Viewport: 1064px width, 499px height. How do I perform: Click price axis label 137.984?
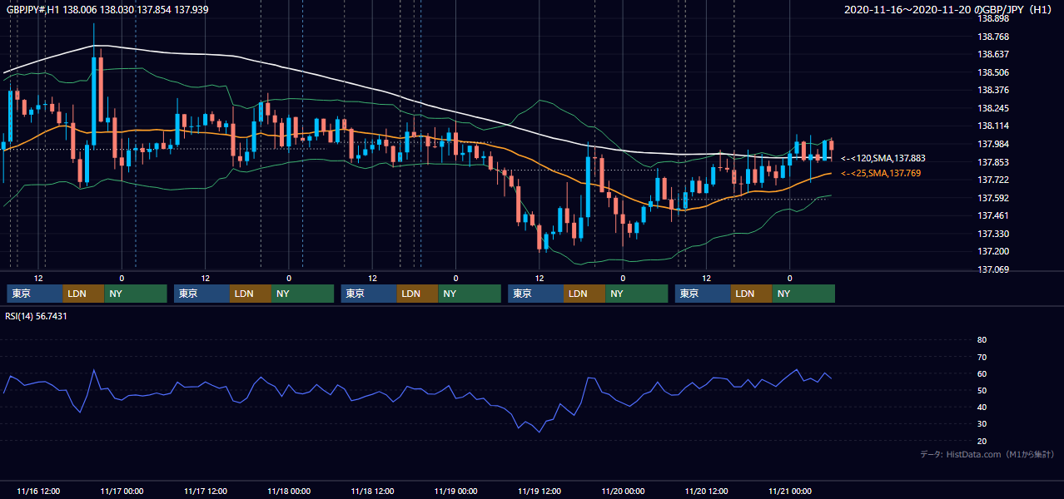(992, 145)
